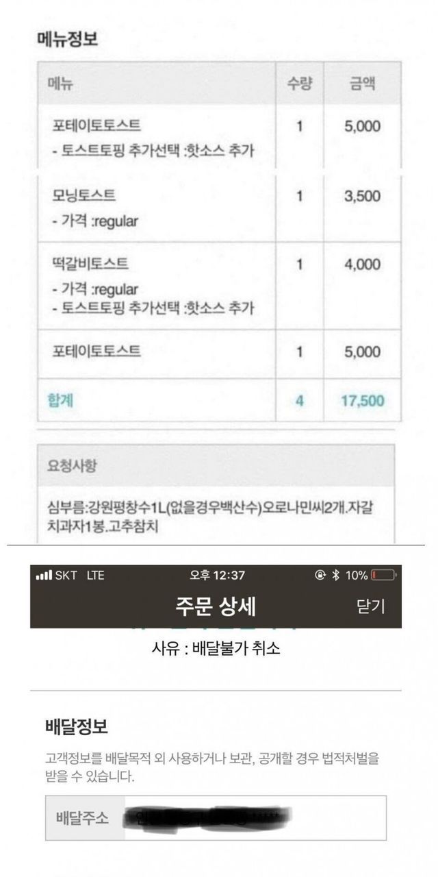Tap the 사유 : 배달불가 취소 reason text
The image size is (438, 877).
[216, 648]
